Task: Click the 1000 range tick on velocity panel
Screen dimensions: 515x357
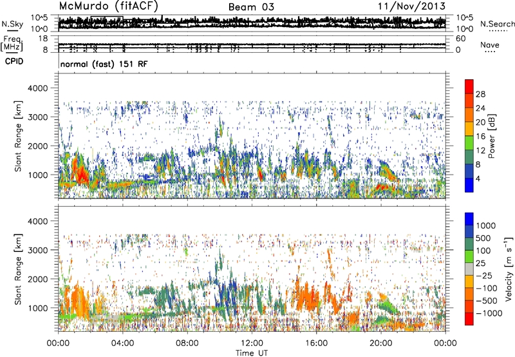Action: pos(37,308)
